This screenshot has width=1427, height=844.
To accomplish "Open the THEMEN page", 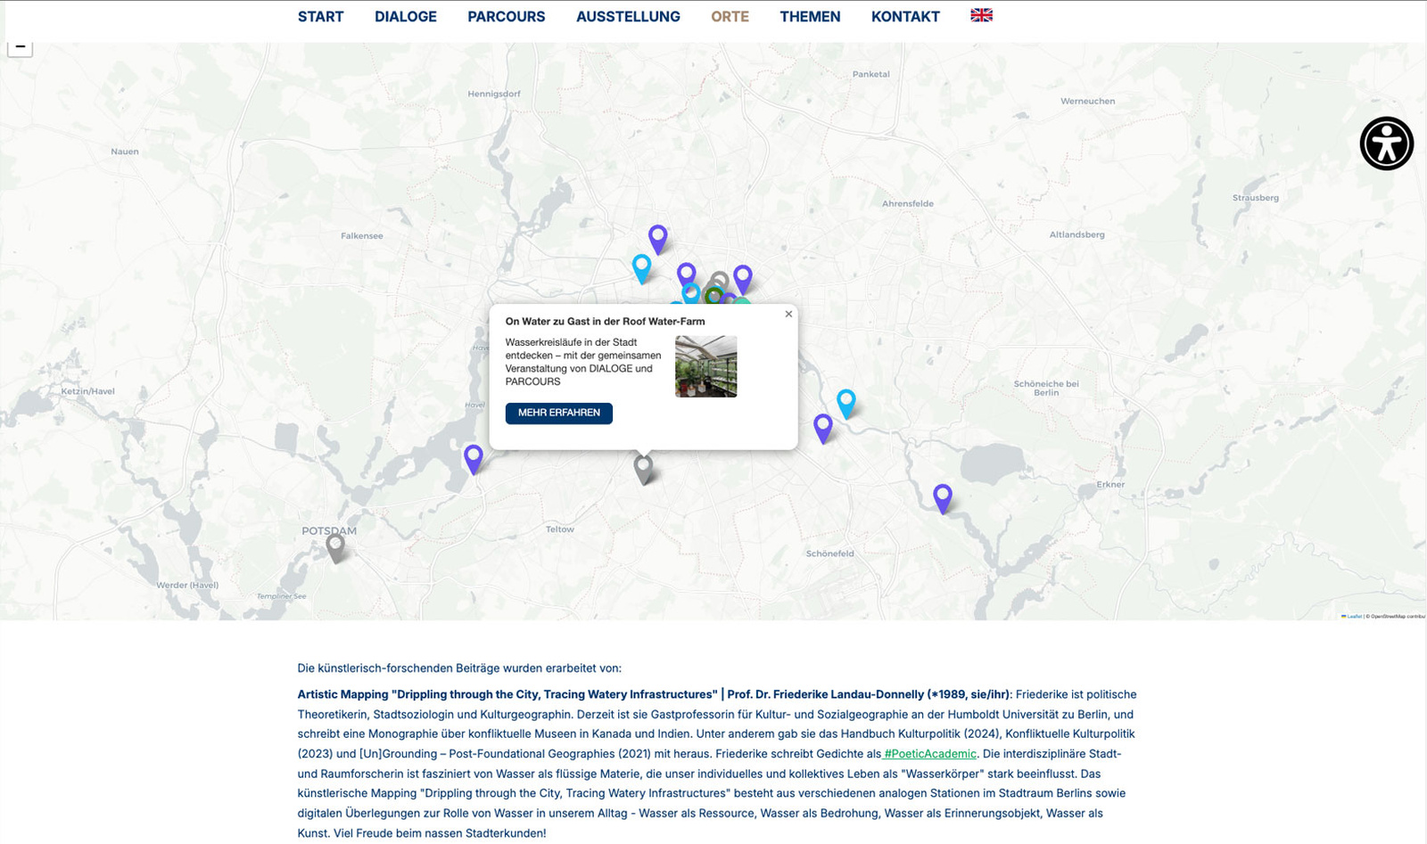I will click(x=810, y=16).
